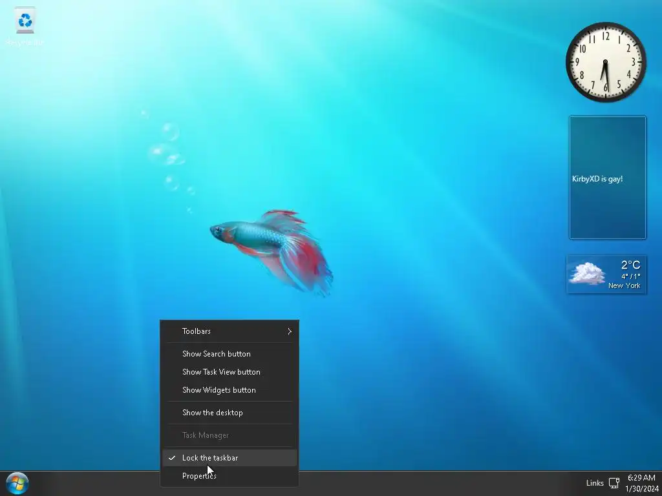Click the Windows Start orb

pyautogui.click(x=17, y=483)
